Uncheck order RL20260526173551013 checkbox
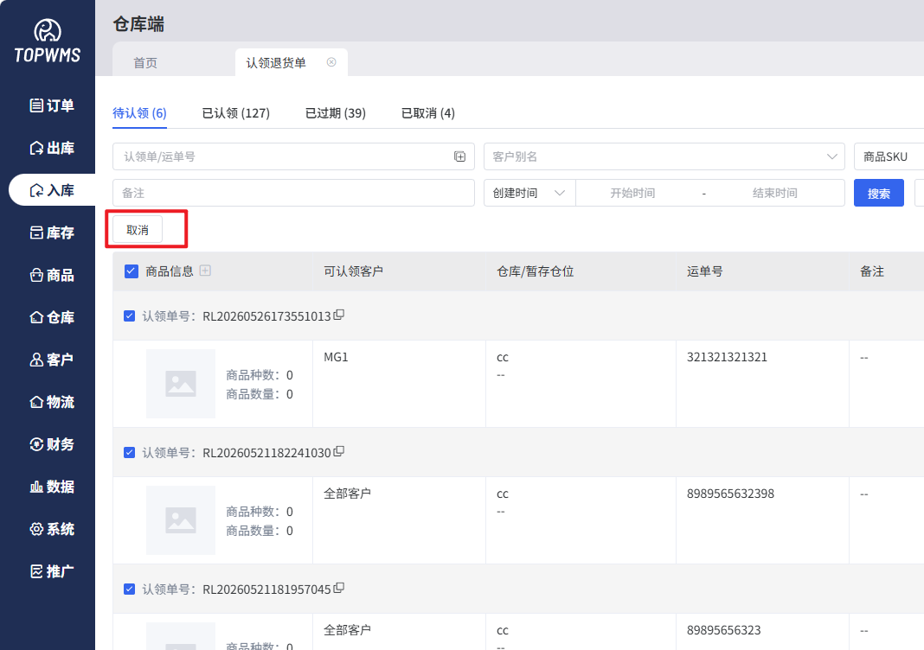The image size is (924, 650). 129,316
